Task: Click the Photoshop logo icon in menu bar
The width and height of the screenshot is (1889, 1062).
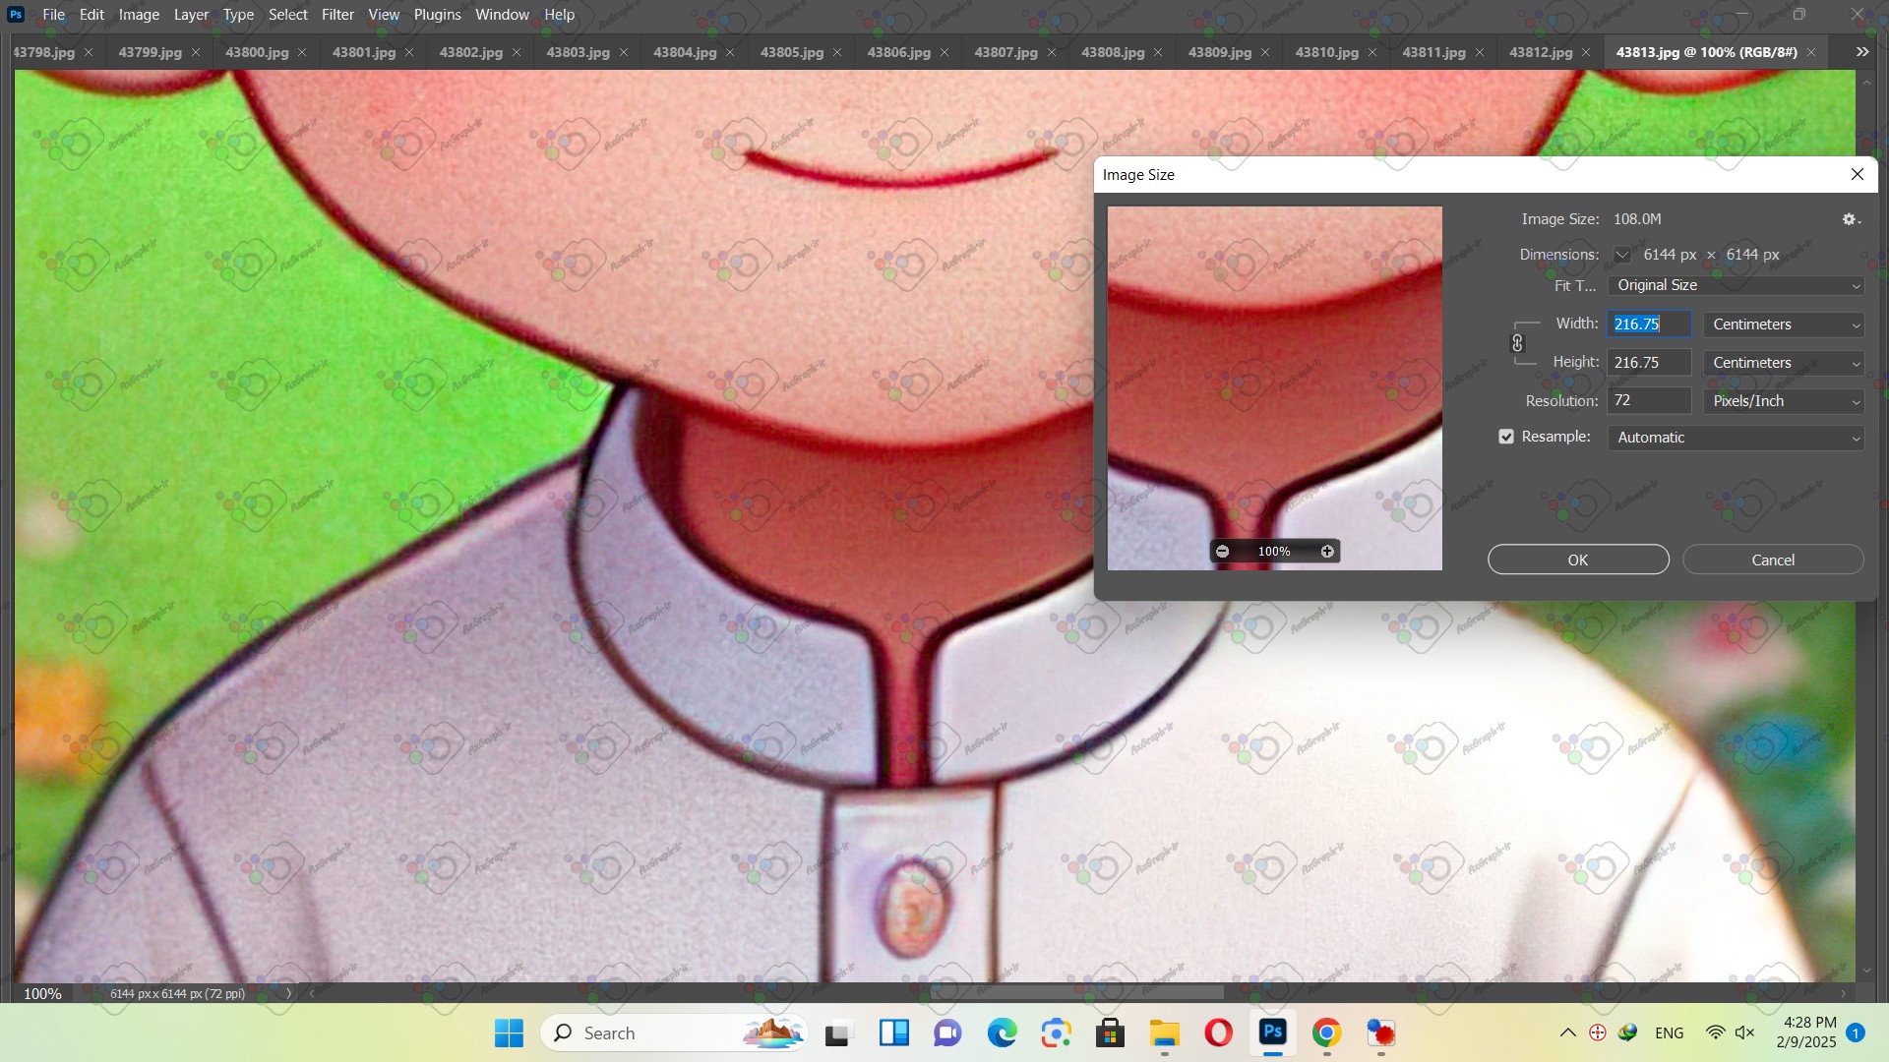Action: click(x=16, y=15)
